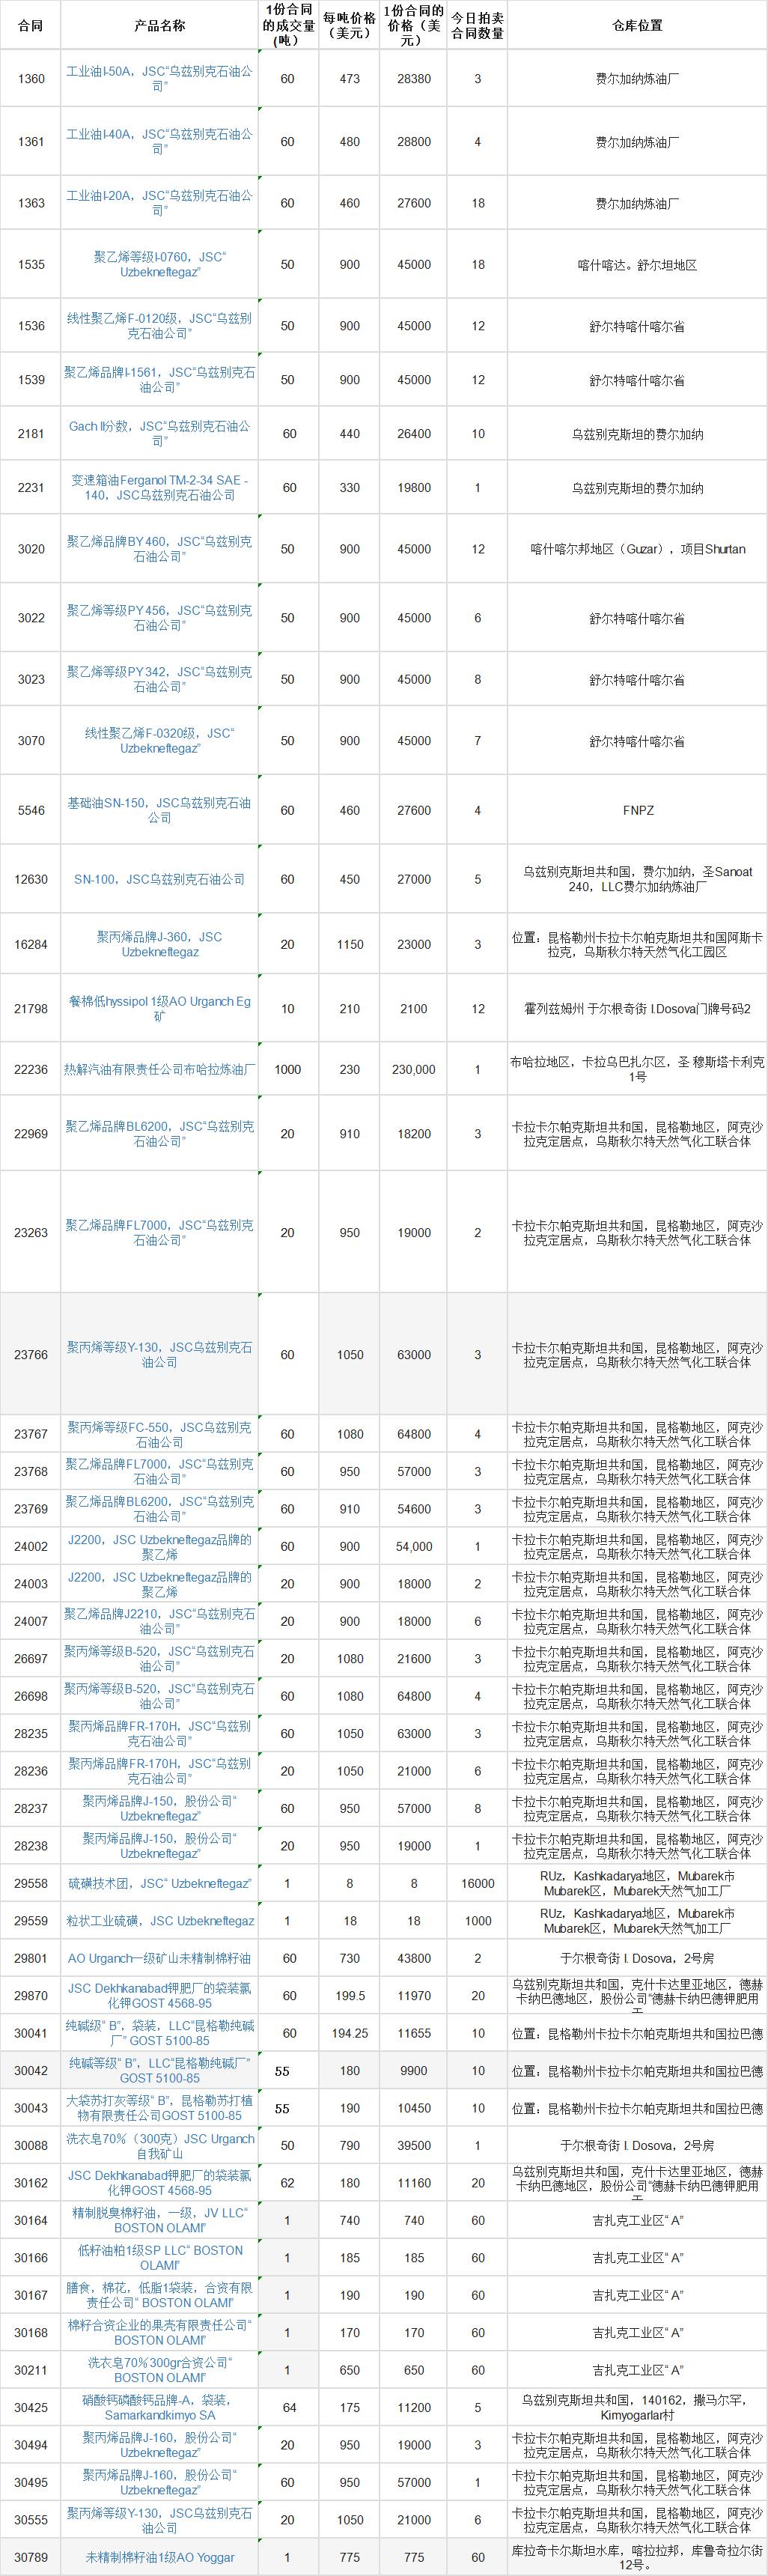The height and width of the screenshot is (2576, 768).
Task: Click the 未精制棉籽油1级AO Yoggar link
Action: (159, 2557)
